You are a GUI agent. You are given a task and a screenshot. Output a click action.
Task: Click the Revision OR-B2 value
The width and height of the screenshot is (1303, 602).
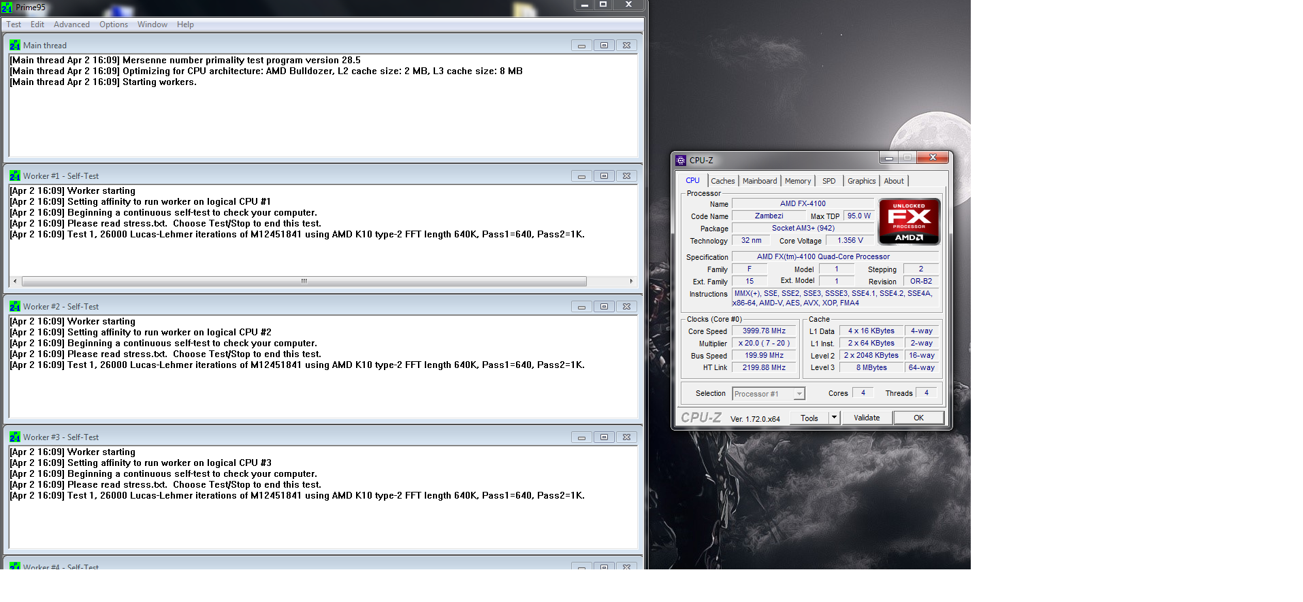pos(921,281)
